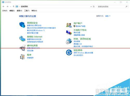The width and height of the screenshot is (130, 96).
Task: Open Programs disc box icon
Action: [22, 57]
